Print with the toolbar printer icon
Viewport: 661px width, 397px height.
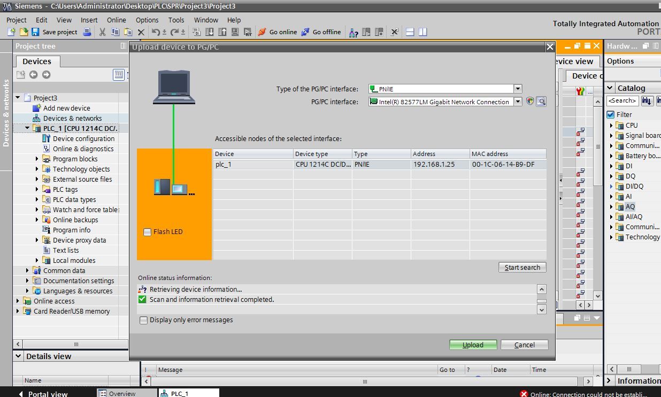[87, 32]
